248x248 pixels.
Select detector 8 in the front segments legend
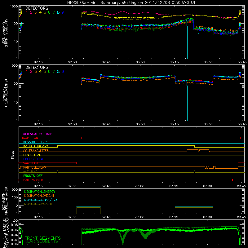tap(58, 12)
